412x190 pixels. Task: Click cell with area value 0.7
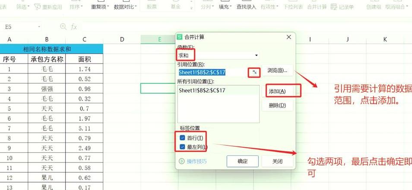point(84,108)
